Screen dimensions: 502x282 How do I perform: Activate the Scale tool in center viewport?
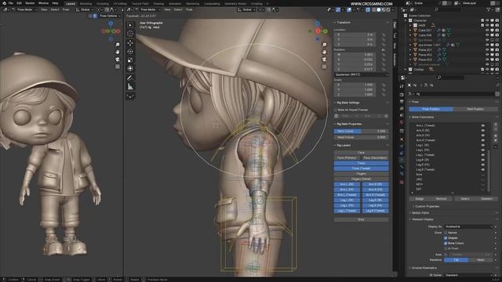click(130, 60)
